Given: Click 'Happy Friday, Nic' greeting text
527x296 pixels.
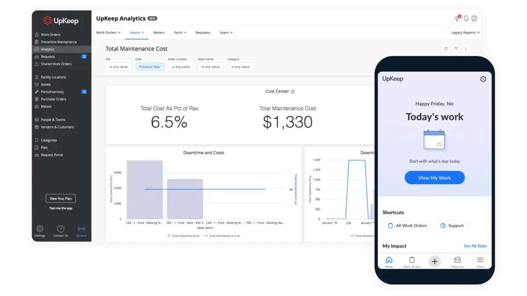Looking at the screenshot, I should pyautogui.click(x=434, y=104).
